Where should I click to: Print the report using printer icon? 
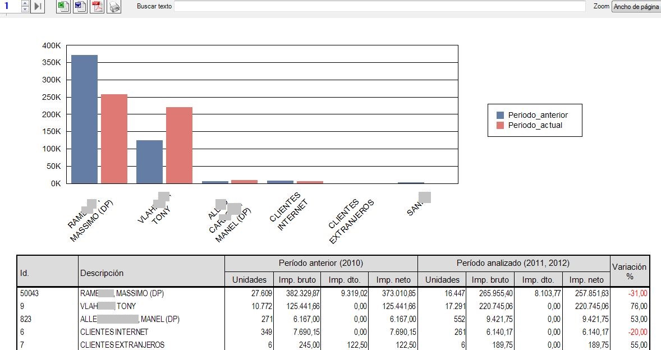coord(114,7)
